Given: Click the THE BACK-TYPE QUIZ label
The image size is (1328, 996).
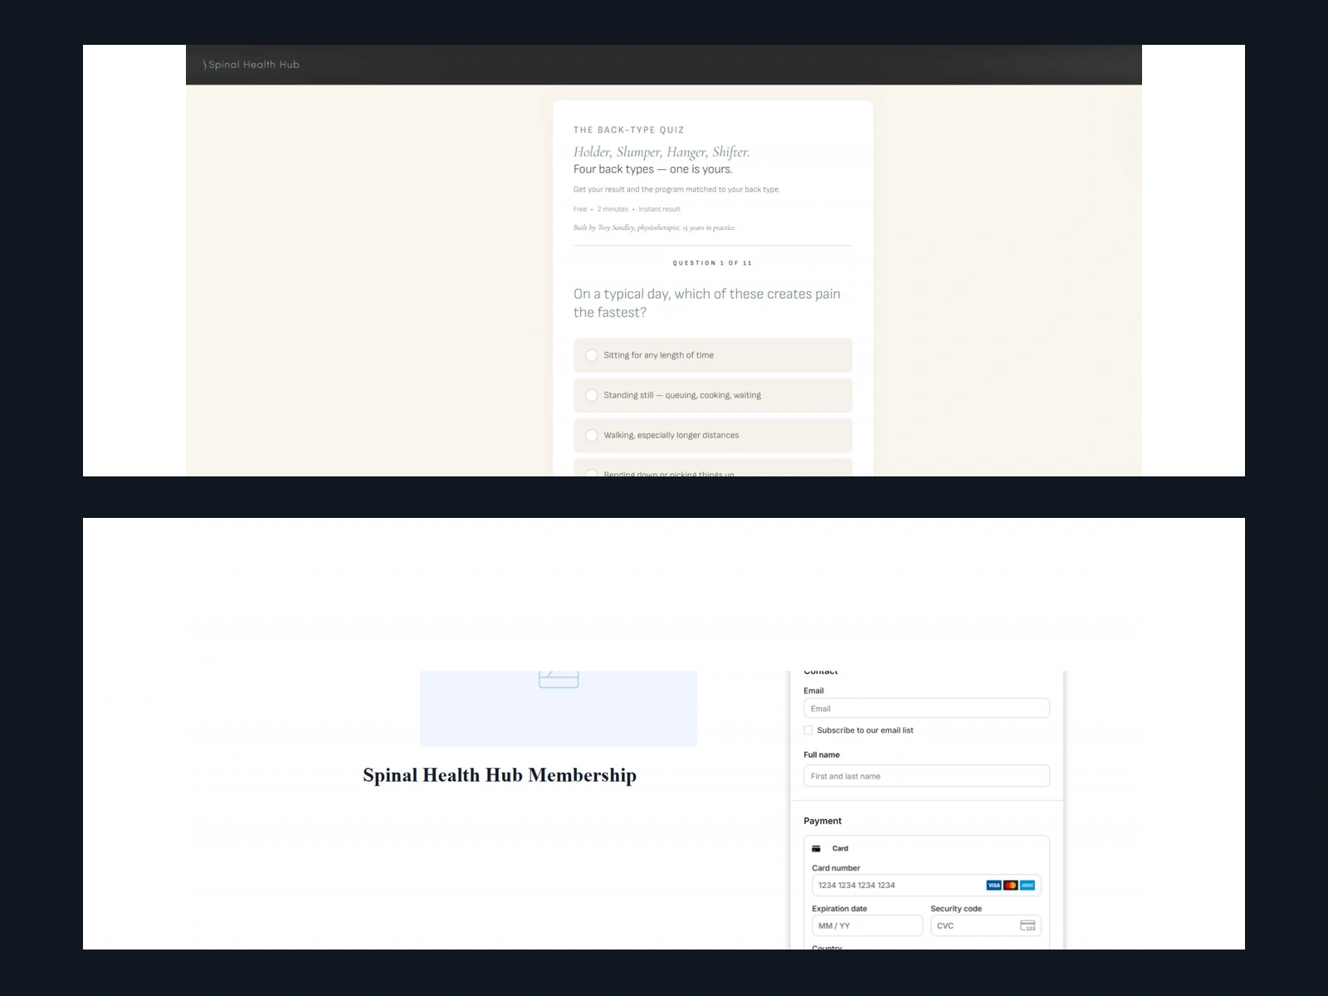Looking at the screenshot, I should 629,129.
